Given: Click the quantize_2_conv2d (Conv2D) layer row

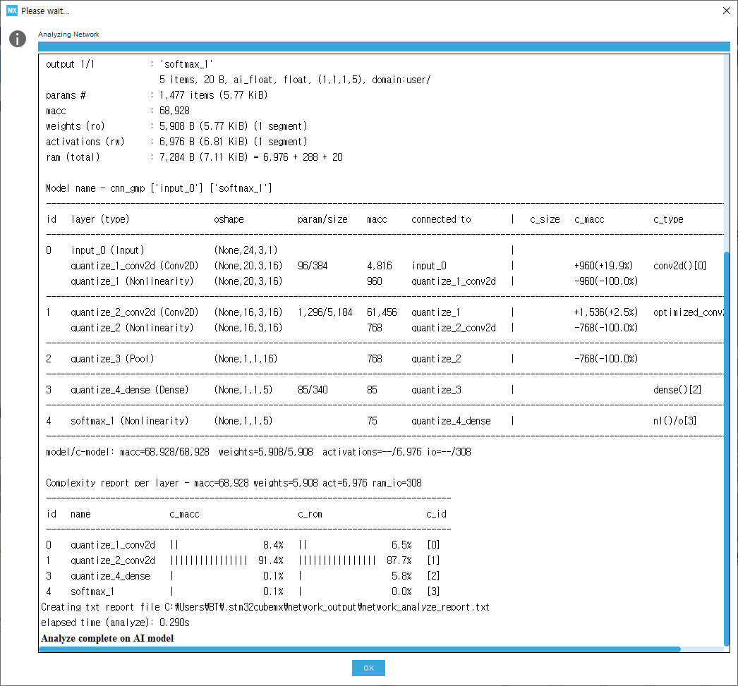Looking at the screenshot, I should click(385, 312).
